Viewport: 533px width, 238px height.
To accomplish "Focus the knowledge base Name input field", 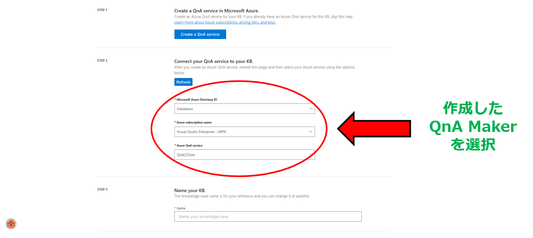I will point(268,217).
